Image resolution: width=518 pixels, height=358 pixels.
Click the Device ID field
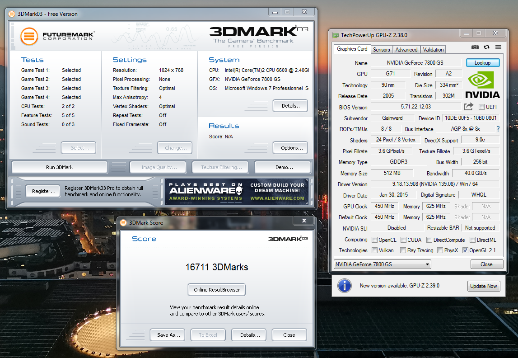(471, 118)
